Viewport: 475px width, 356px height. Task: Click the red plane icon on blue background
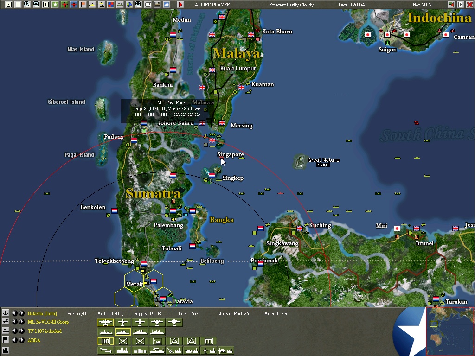click(74, 5)
